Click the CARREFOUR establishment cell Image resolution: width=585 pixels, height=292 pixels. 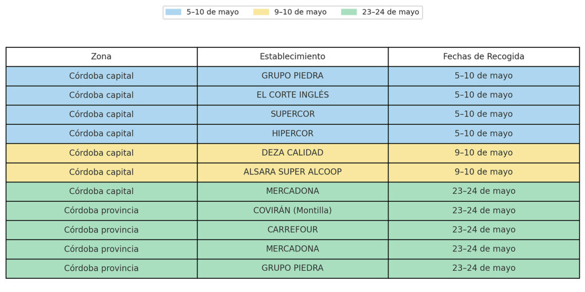292,230
